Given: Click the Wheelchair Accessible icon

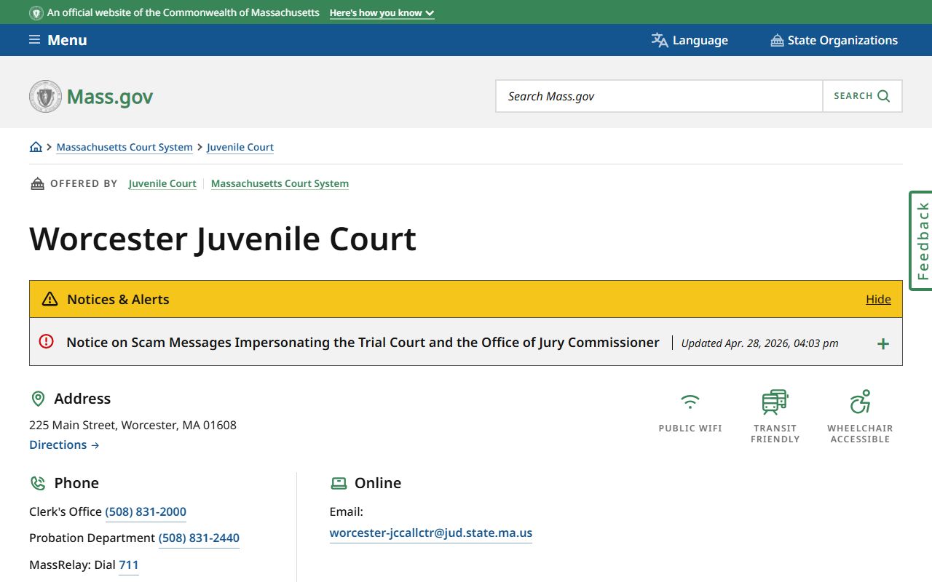Looking at the screenshot, I should (860, 402).
